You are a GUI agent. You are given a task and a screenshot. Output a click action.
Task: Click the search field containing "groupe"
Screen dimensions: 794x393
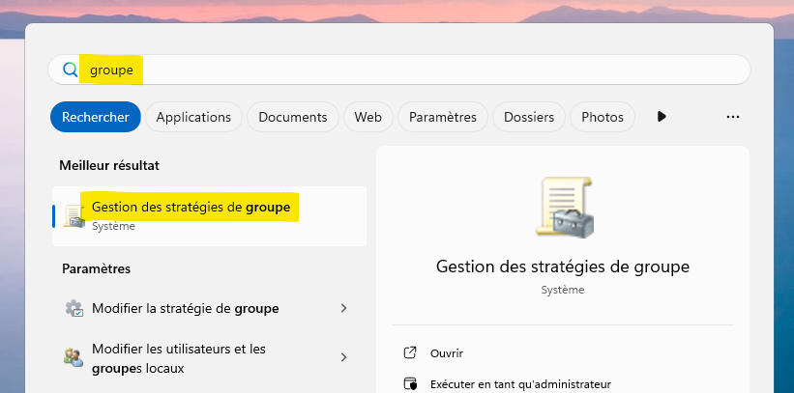tap(399, 70)
